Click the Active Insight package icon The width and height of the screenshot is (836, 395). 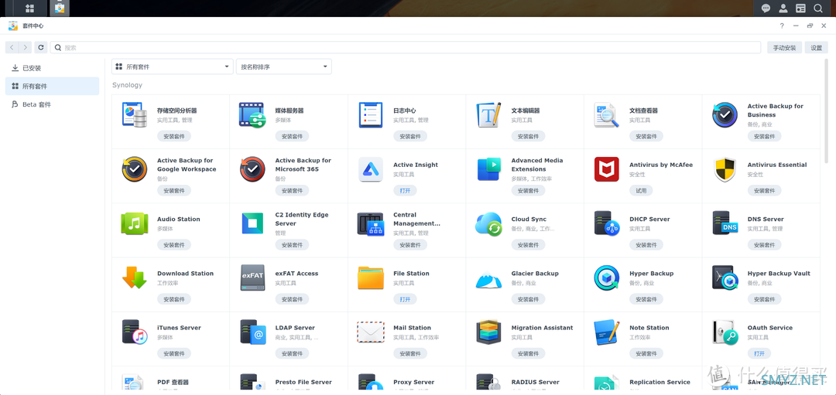pos(371,169)
